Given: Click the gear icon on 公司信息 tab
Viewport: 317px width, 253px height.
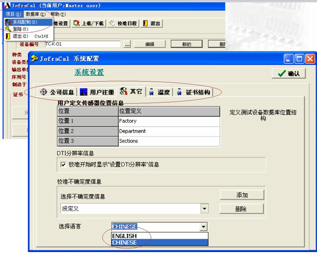Looking at the screenshot, I should point(43,92).
